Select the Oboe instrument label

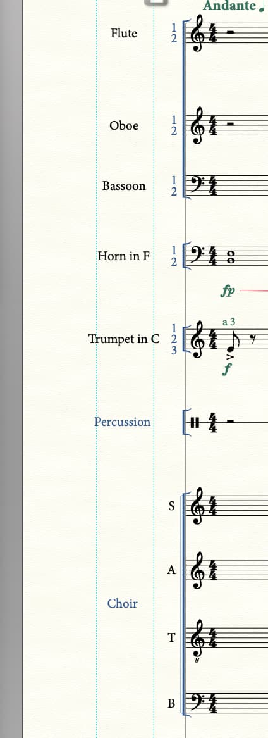click(x=124, y=126)
